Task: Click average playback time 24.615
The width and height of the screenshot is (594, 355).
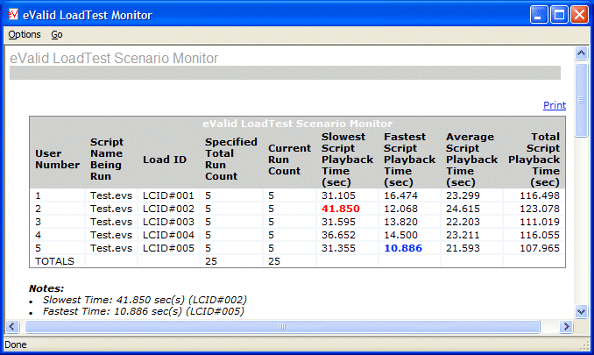Action: (463, 209)
